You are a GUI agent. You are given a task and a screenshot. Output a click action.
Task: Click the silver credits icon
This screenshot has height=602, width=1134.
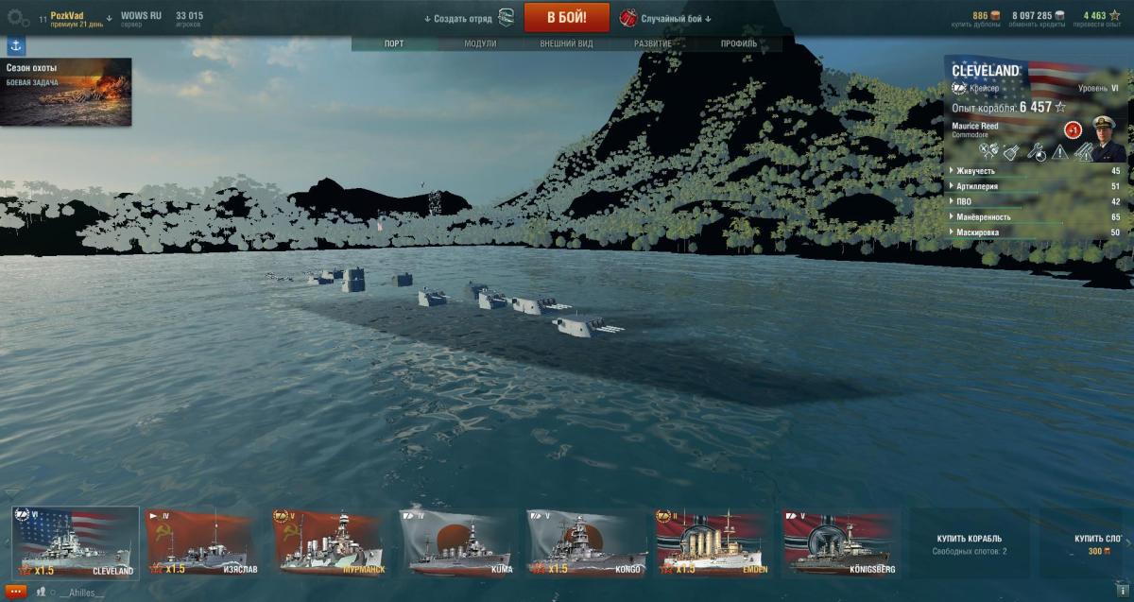tap(1060, 15)
